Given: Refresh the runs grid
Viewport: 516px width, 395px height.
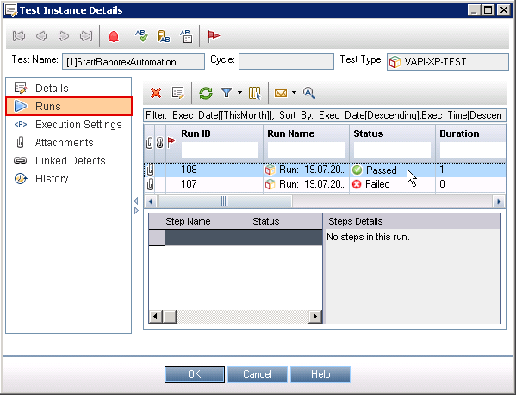Looking at the screenshot, I should [x=206, y=93].
